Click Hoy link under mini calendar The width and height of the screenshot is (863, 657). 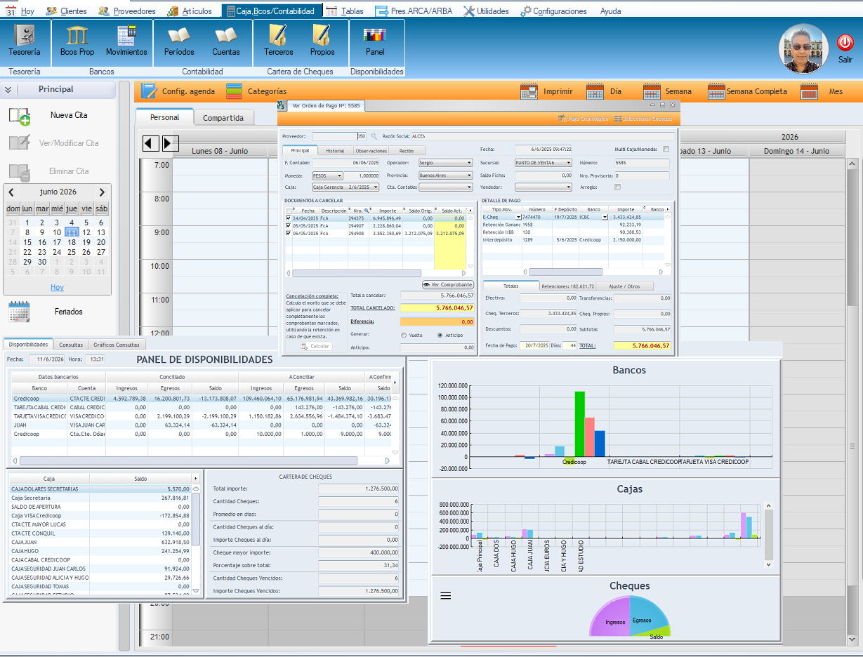tap(57, 287)
